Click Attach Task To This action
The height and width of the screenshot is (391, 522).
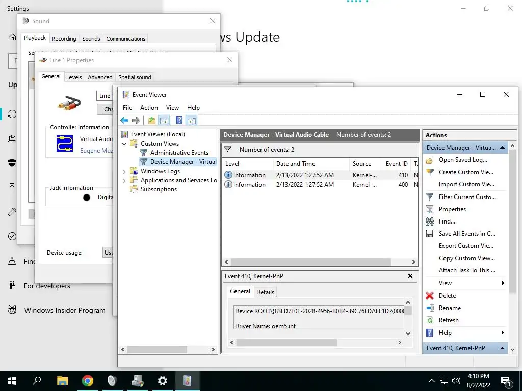[x=467, y=271]
